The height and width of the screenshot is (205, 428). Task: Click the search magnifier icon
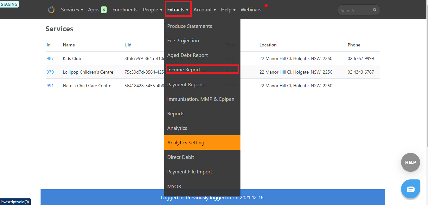click(375, 10)
